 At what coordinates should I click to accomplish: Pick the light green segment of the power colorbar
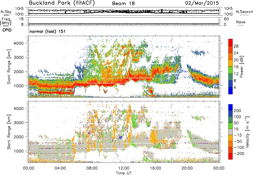231,70
